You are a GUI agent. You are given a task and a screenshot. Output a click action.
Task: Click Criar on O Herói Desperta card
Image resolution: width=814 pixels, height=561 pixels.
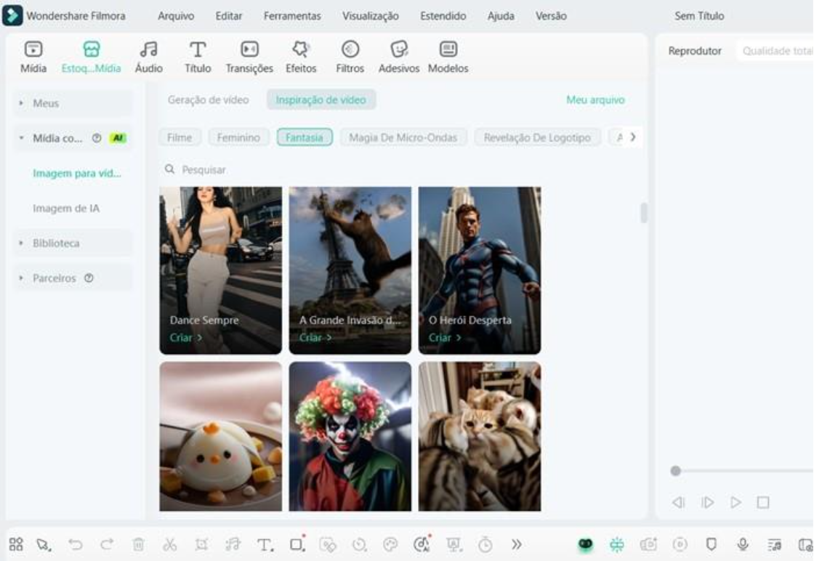[x=444, y=337]
